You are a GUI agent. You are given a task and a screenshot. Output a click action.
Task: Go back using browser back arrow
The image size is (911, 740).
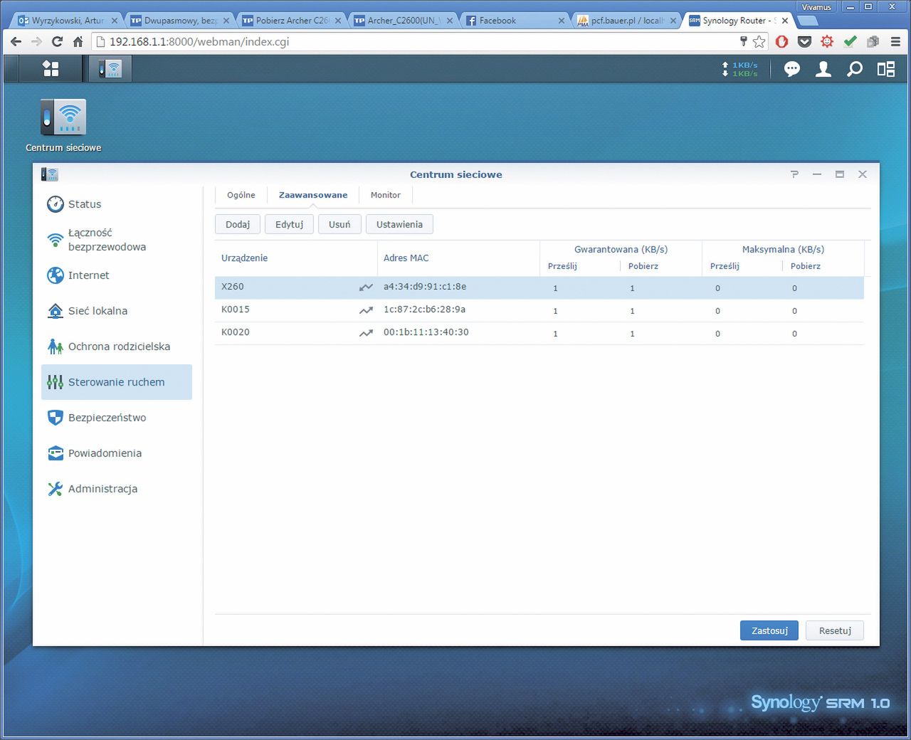point(16,42)
